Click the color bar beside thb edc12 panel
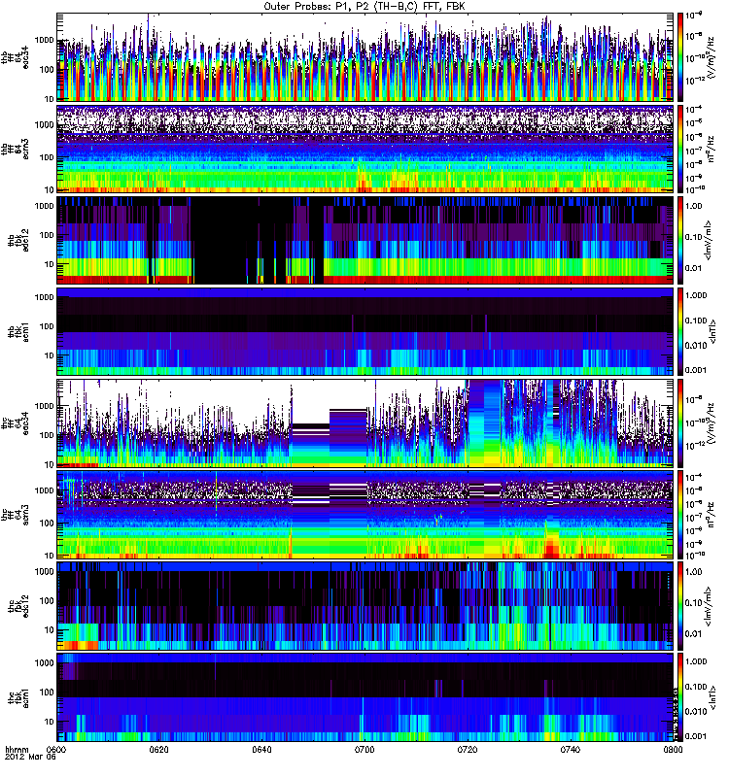This screenshot has height=777, width=729. point(680,240)
